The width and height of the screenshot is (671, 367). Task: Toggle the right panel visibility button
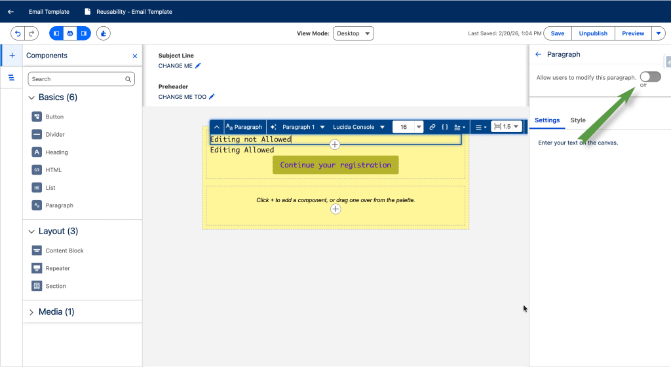[x=83, y=33]
